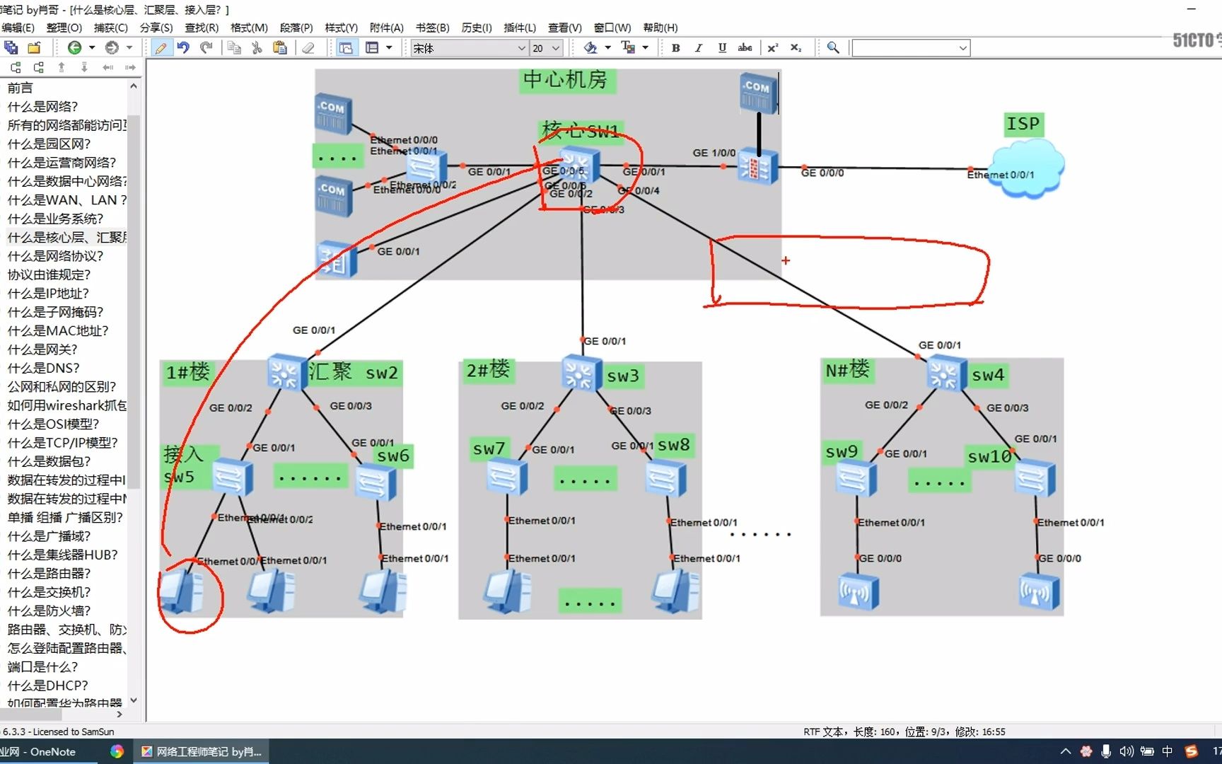Open the Back history dropdown arrow
This screenshot has width=1222, height=764.
(92, 47)
